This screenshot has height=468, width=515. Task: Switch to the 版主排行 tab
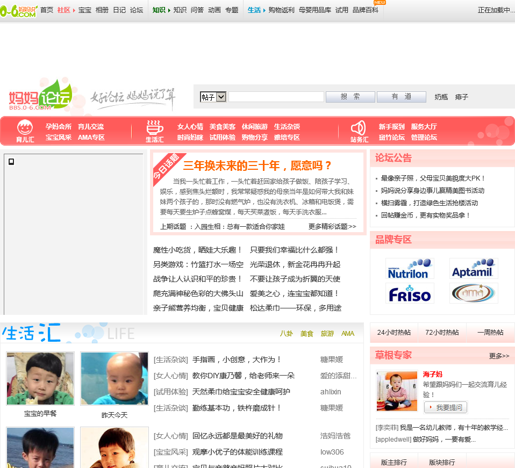coord(394,462)
